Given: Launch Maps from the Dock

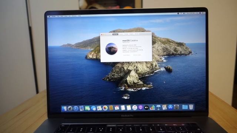Looking at the screenshot, I should pyautogui.click(x=99, y=108).
